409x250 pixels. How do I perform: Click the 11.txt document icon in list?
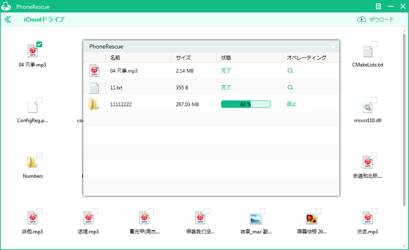pos(94,88)
